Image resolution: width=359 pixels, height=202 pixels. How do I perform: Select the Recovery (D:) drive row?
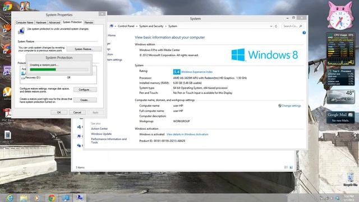point(58,77)
